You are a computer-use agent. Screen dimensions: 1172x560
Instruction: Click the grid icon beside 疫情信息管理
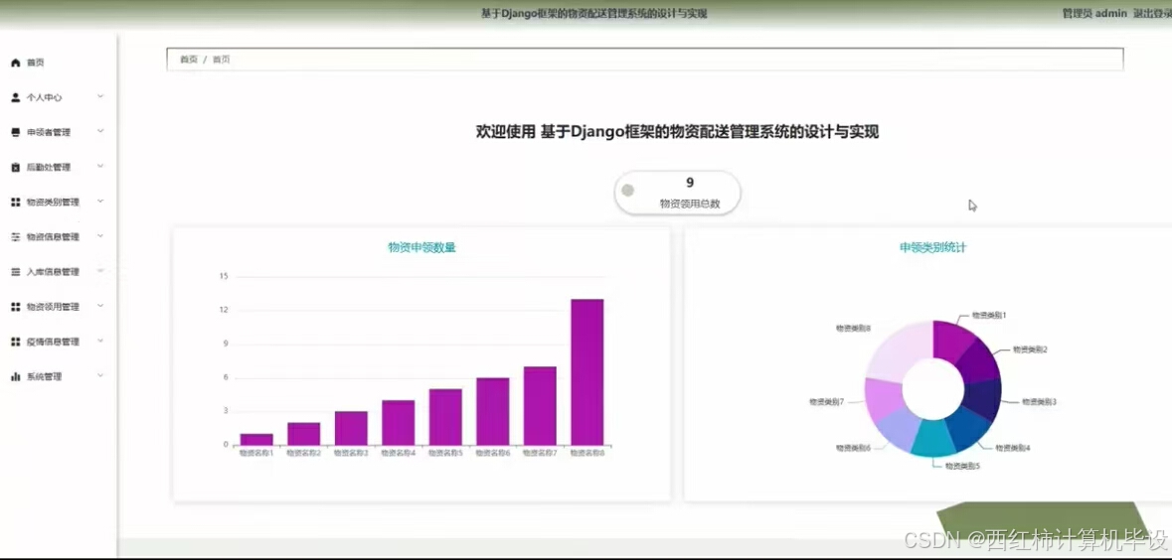click(x=16, y=342)
